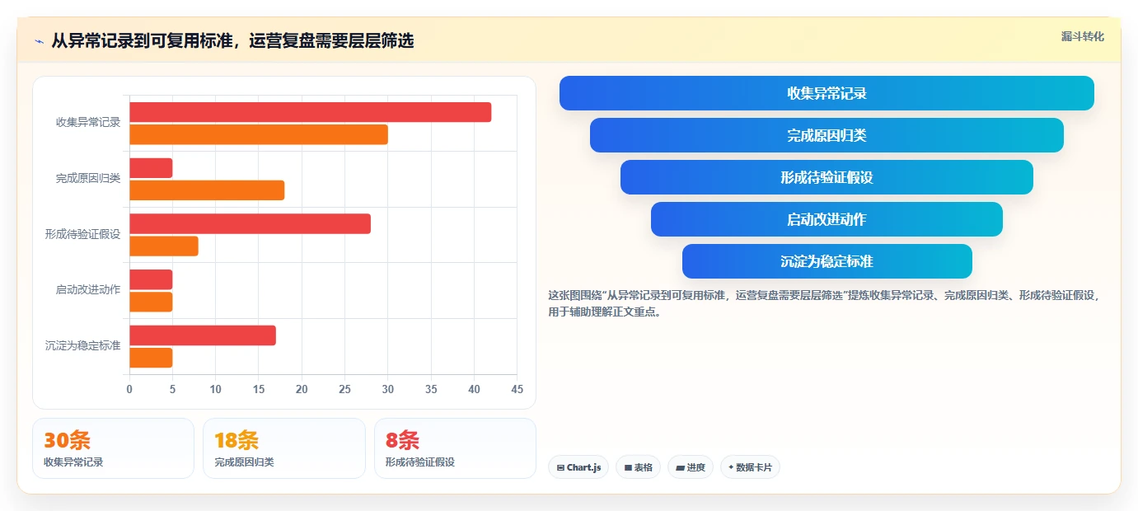Click the lightning icon before the title
1138x511 pixels.
pyautogui.click(x=39, y=41)
